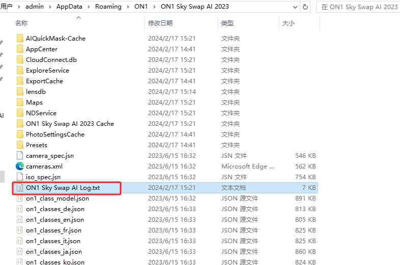Select the file name camera_spec.jsn

[50, 156]
